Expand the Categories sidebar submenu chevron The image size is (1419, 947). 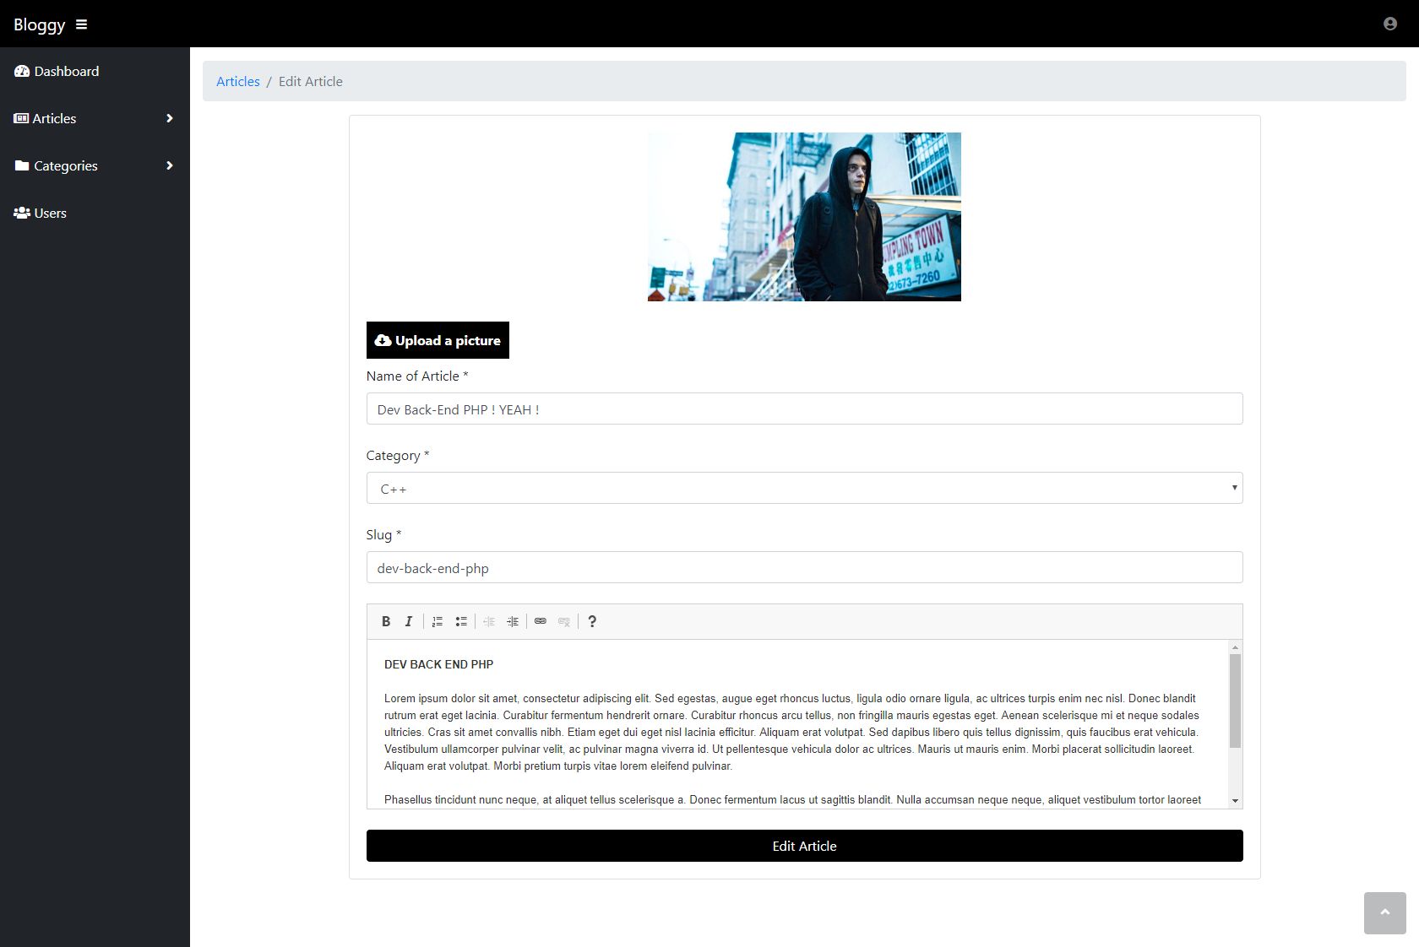click(x=170, y=165)
